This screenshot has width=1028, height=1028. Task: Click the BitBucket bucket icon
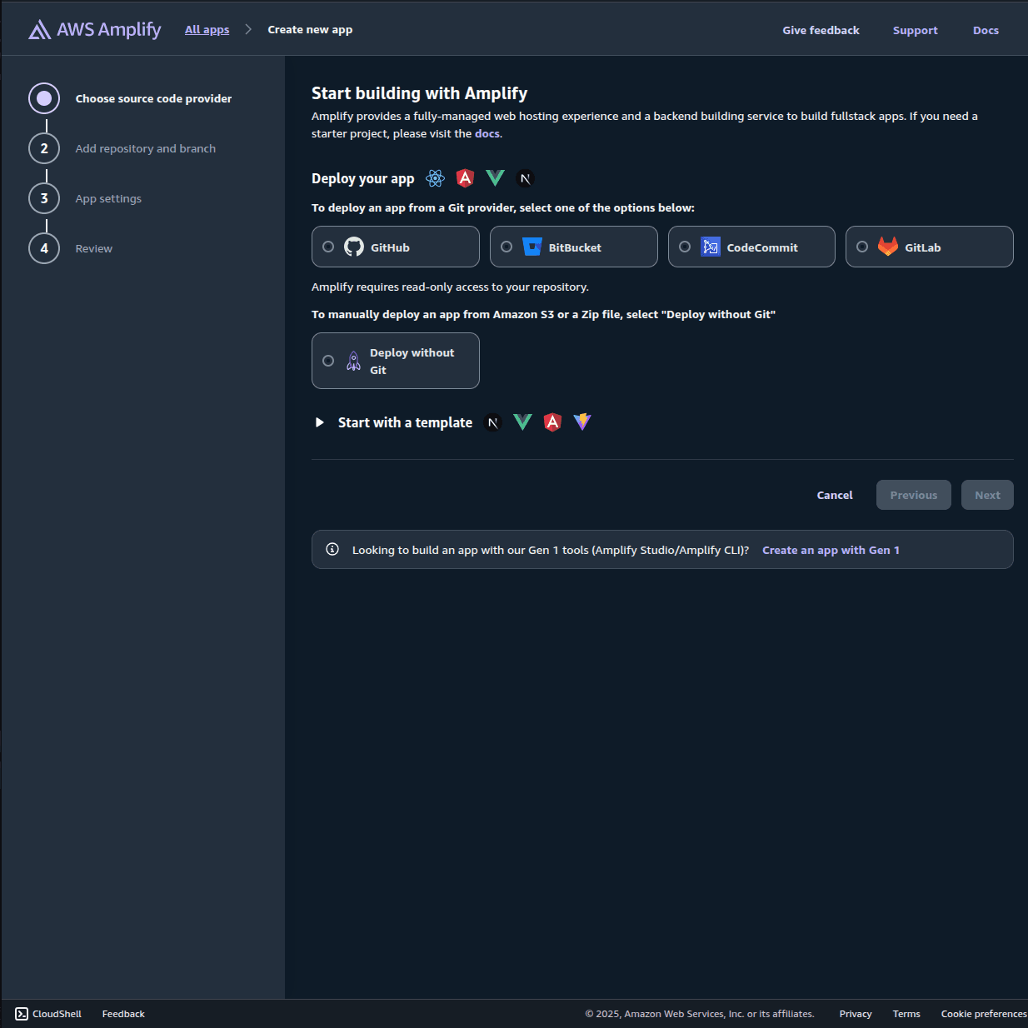pyautogui.click(x=532, y=247)
